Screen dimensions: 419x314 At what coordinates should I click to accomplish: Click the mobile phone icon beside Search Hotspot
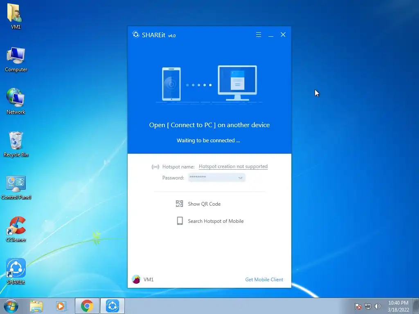pos(180,221)
